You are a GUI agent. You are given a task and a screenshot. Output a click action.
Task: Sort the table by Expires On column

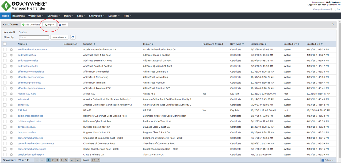(x=259, y=44)
